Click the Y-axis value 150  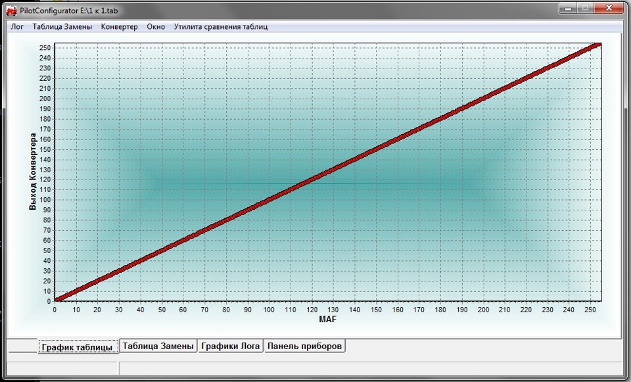45,149
